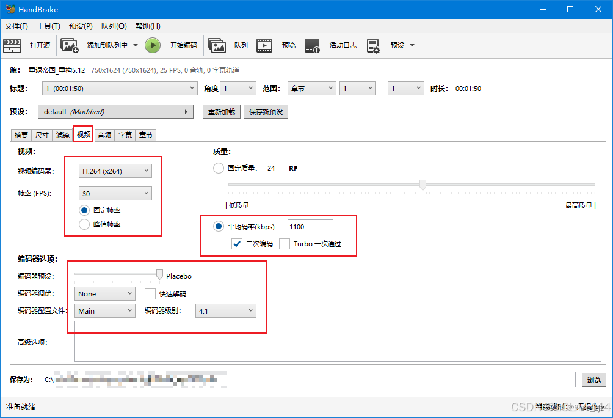Switch to the 摘要 summary tab

(21, 135)
